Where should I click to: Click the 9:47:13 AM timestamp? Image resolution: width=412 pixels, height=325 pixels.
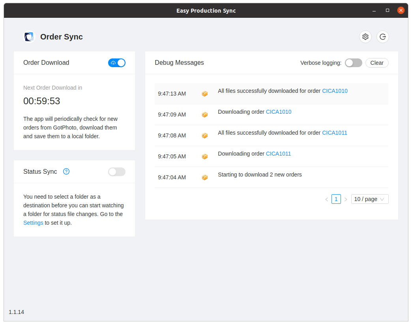coord(172,94)
